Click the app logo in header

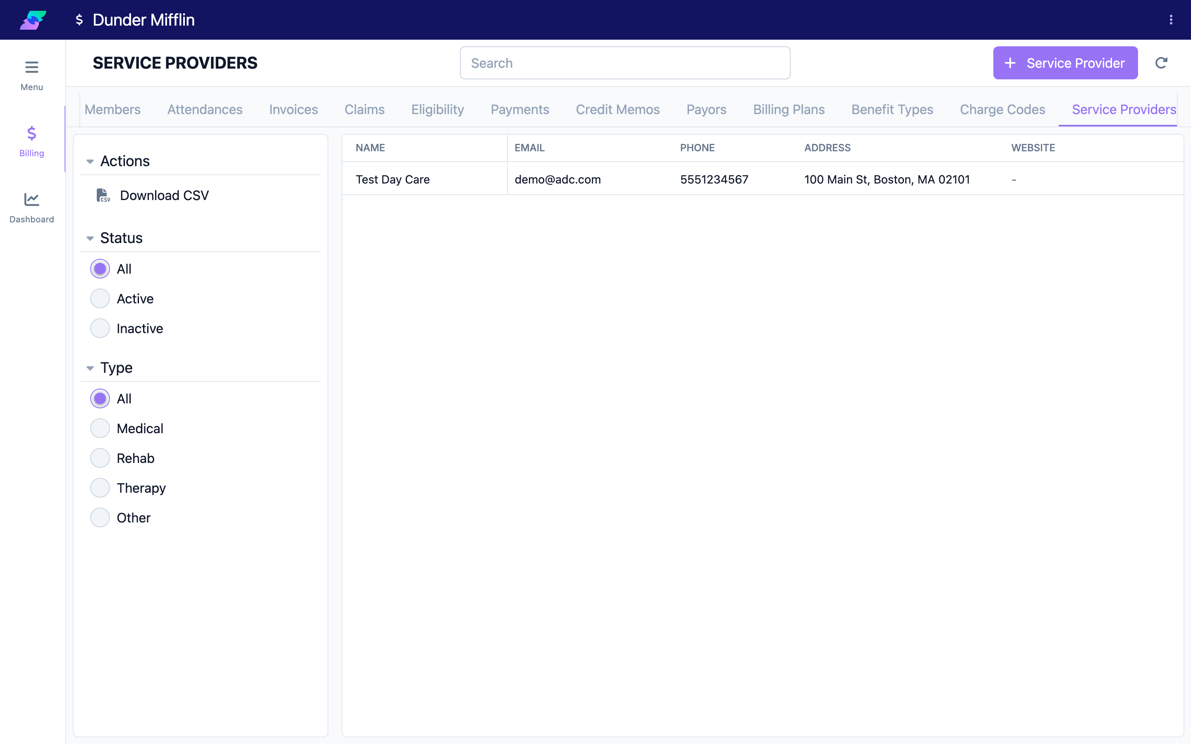(x=33, y=20)
